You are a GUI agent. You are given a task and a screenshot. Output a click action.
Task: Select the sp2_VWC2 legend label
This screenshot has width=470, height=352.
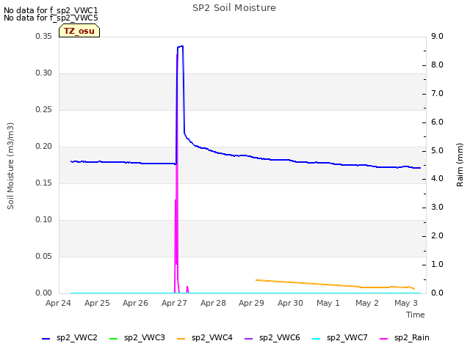tap(77, 337)
